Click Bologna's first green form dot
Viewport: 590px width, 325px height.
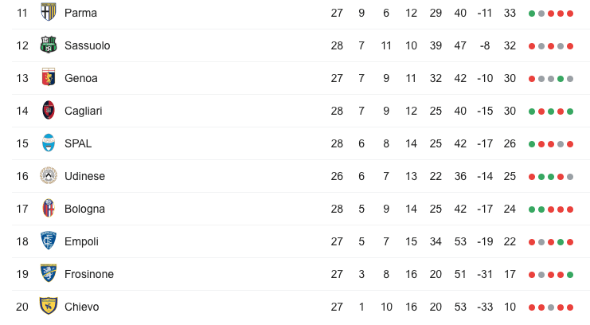click(532, 209)
